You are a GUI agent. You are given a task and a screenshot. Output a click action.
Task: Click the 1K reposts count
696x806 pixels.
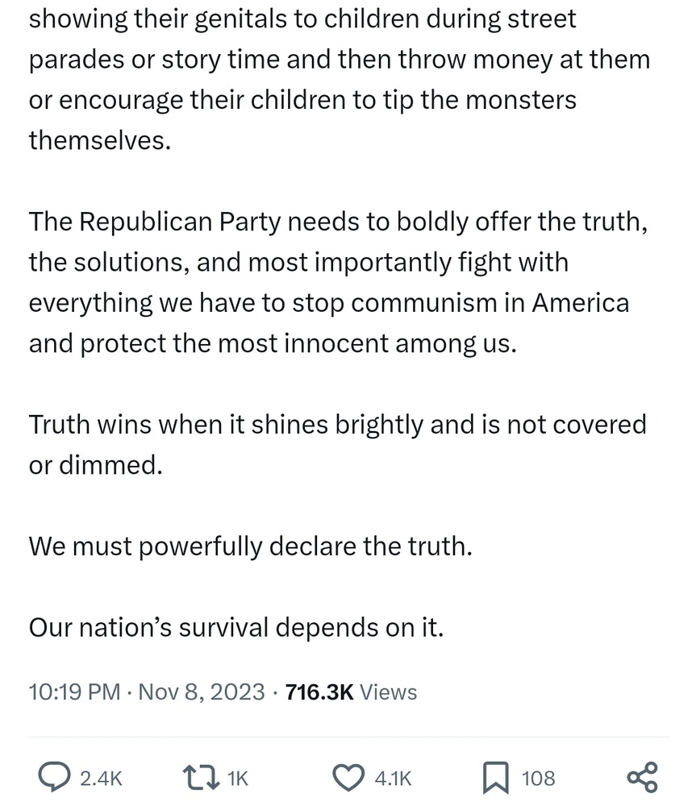pos(238,778)
